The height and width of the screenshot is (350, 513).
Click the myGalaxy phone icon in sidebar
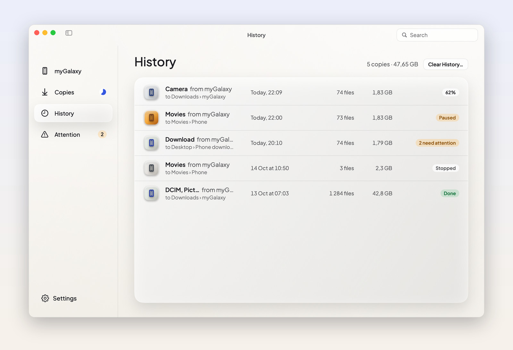point(45,71)
